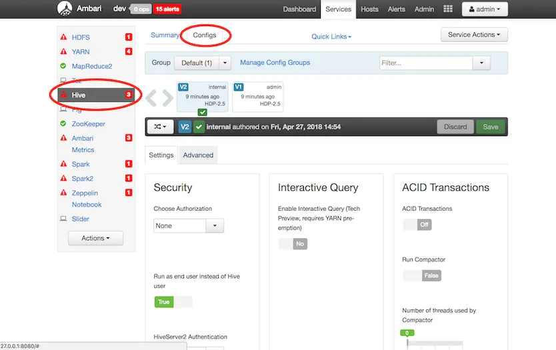Click the 0 ops background operations badge
The image size is (556, 350).
(x=141, y=9)
